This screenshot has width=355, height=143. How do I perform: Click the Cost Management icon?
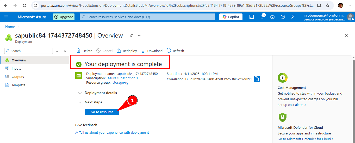tap(283, 78)
